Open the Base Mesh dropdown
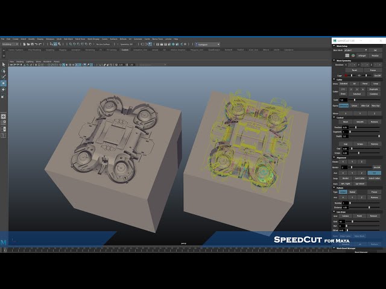 356,50
